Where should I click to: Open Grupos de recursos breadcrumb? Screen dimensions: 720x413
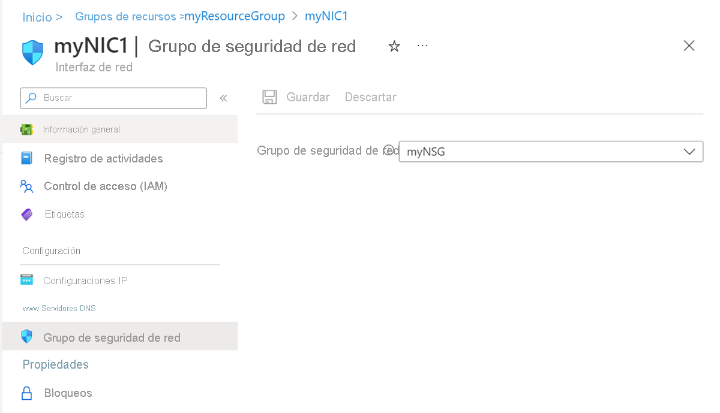126,16
